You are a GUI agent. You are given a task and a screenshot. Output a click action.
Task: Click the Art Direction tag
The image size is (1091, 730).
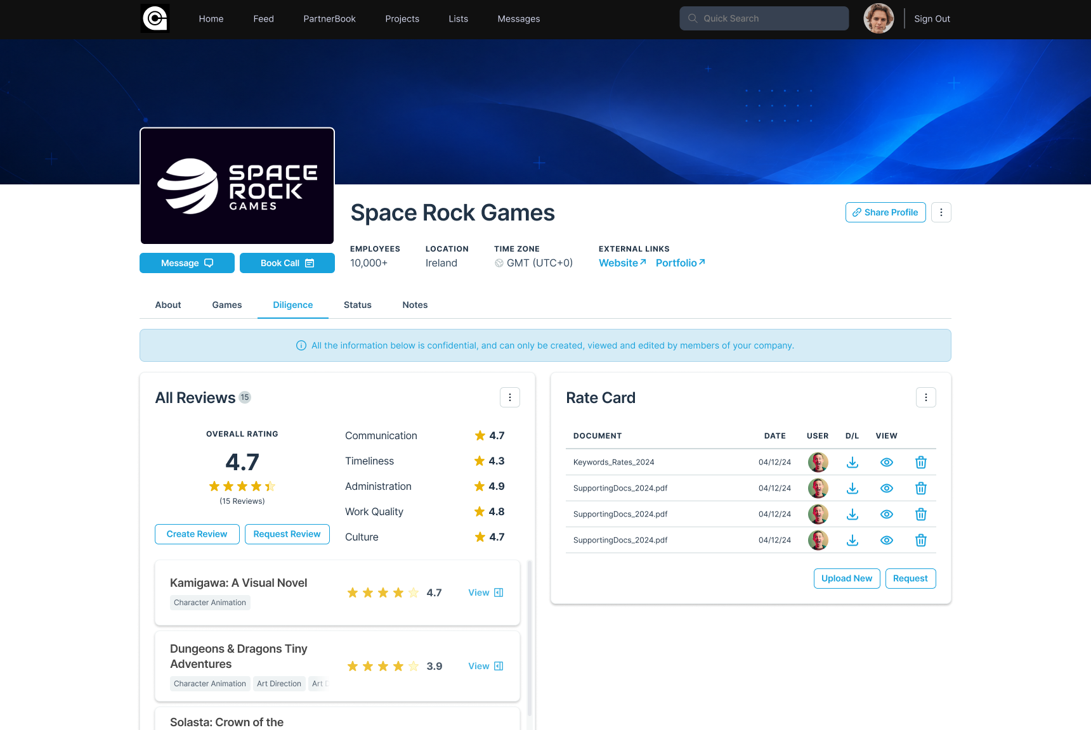(279, 684)
